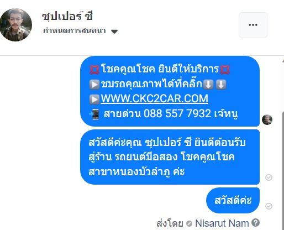Click the help question mark icon
Screen dimensions: 284x230
click(x=256, y=222)
